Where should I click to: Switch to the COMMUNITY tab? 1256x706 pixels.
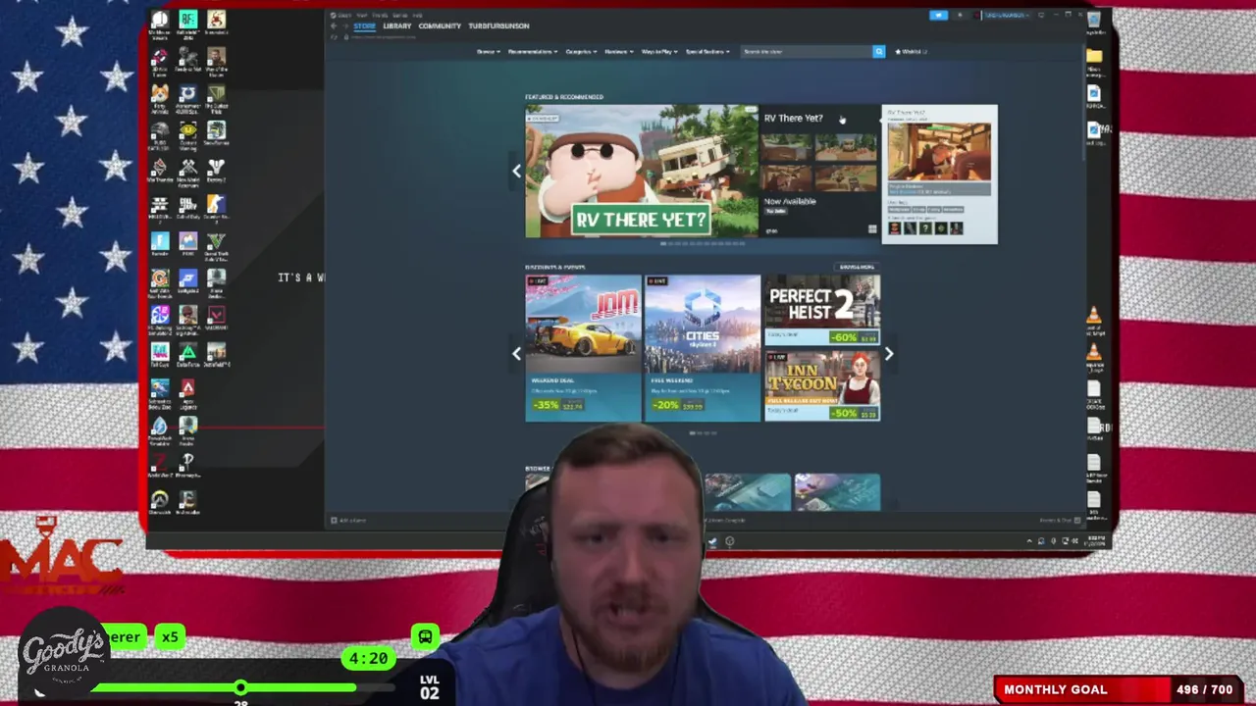click(440, 25)
